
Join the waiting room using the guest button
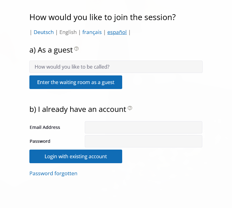[x=76, y=82]
